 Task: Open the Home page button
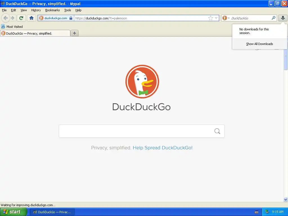pos(31,18)
